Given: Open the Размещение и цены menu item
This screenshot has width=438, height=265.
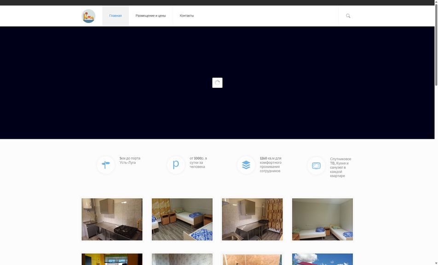Looking at the screenshot, I should point(150,16).
